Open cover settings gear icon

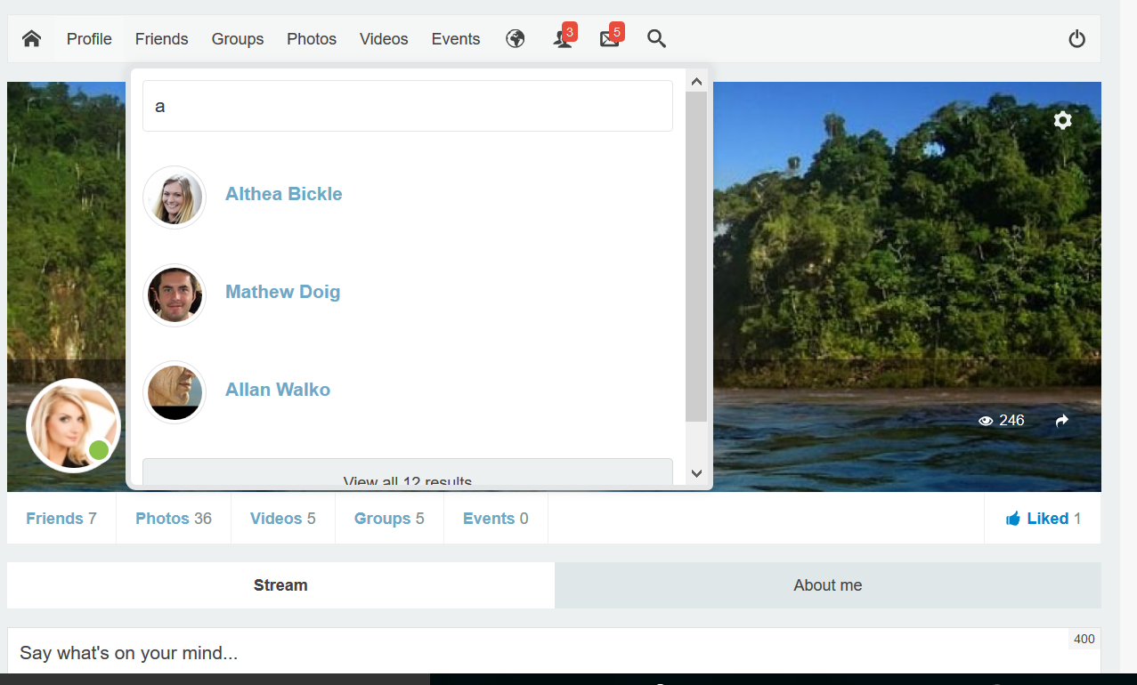1062,120
